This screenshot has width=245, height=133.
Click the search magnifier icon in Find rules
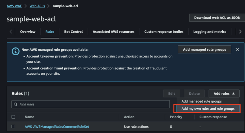pos(16,104)
